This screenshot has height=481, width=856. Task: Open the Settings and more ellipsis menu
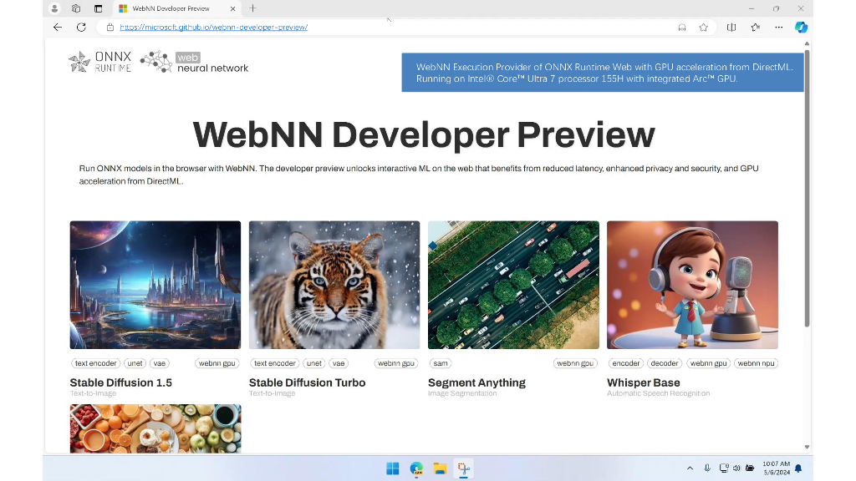point(779,28)
